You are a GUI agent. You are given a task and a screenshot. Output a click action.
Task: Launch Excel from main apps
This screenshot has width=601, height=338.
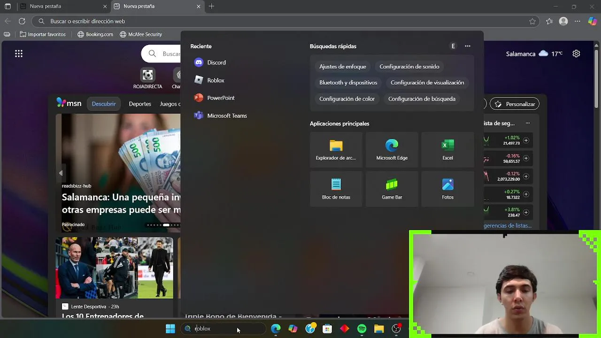(447, 150)
